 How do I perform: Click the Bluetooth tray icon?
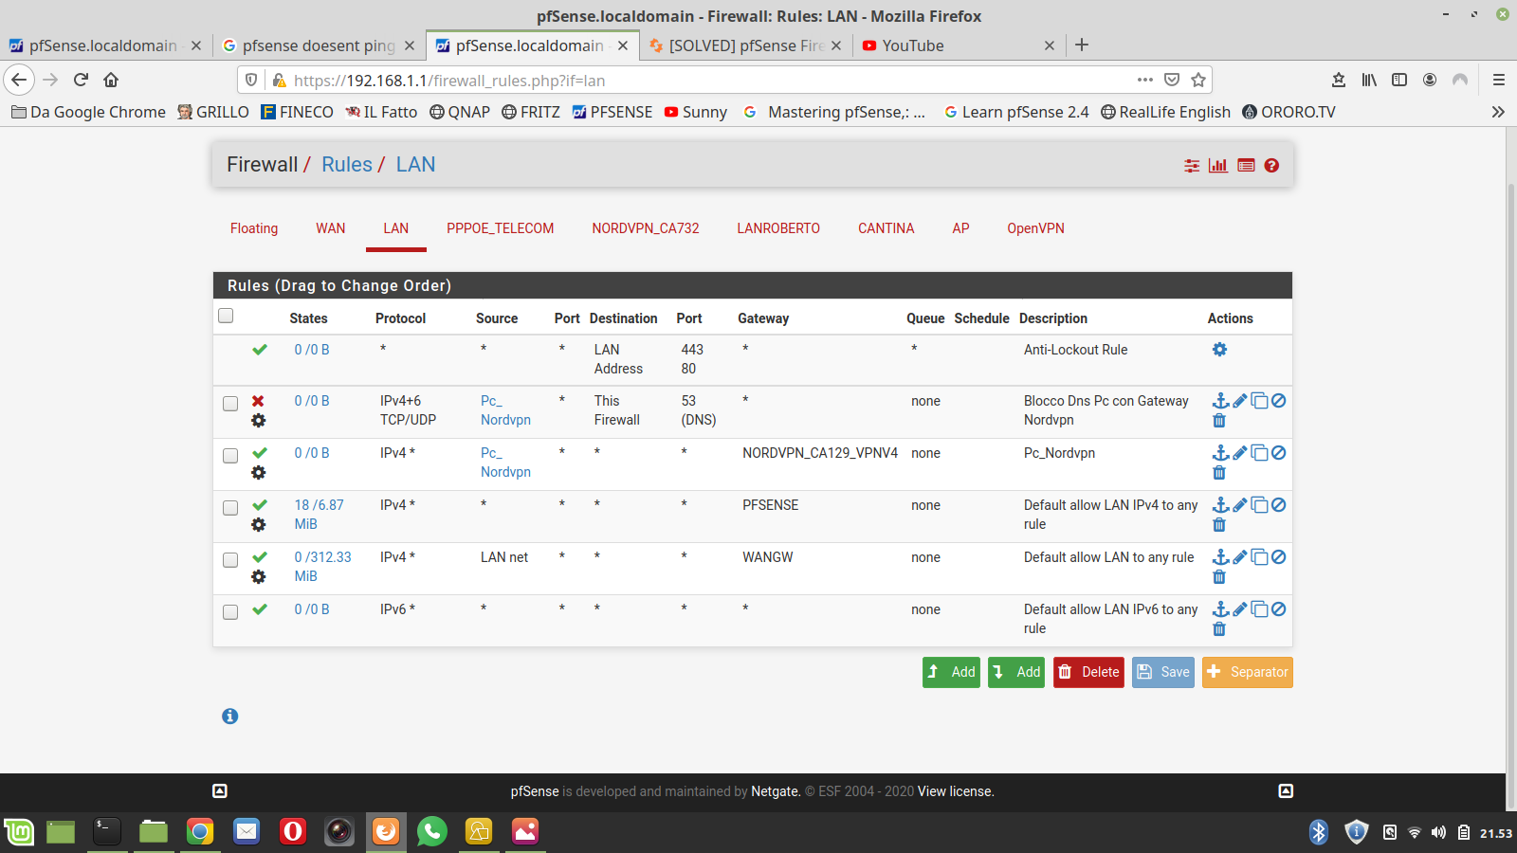point(1319,832)
